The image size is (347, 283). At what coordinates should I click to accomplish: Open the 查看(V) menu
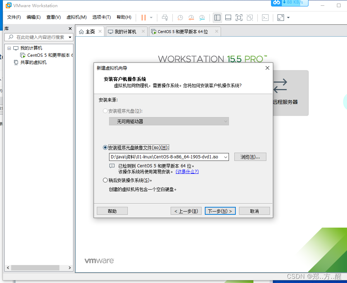[53, 17]
